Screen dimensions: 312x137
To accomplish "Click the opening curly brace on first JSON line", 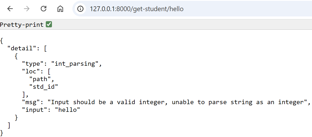I will point(2,41).
